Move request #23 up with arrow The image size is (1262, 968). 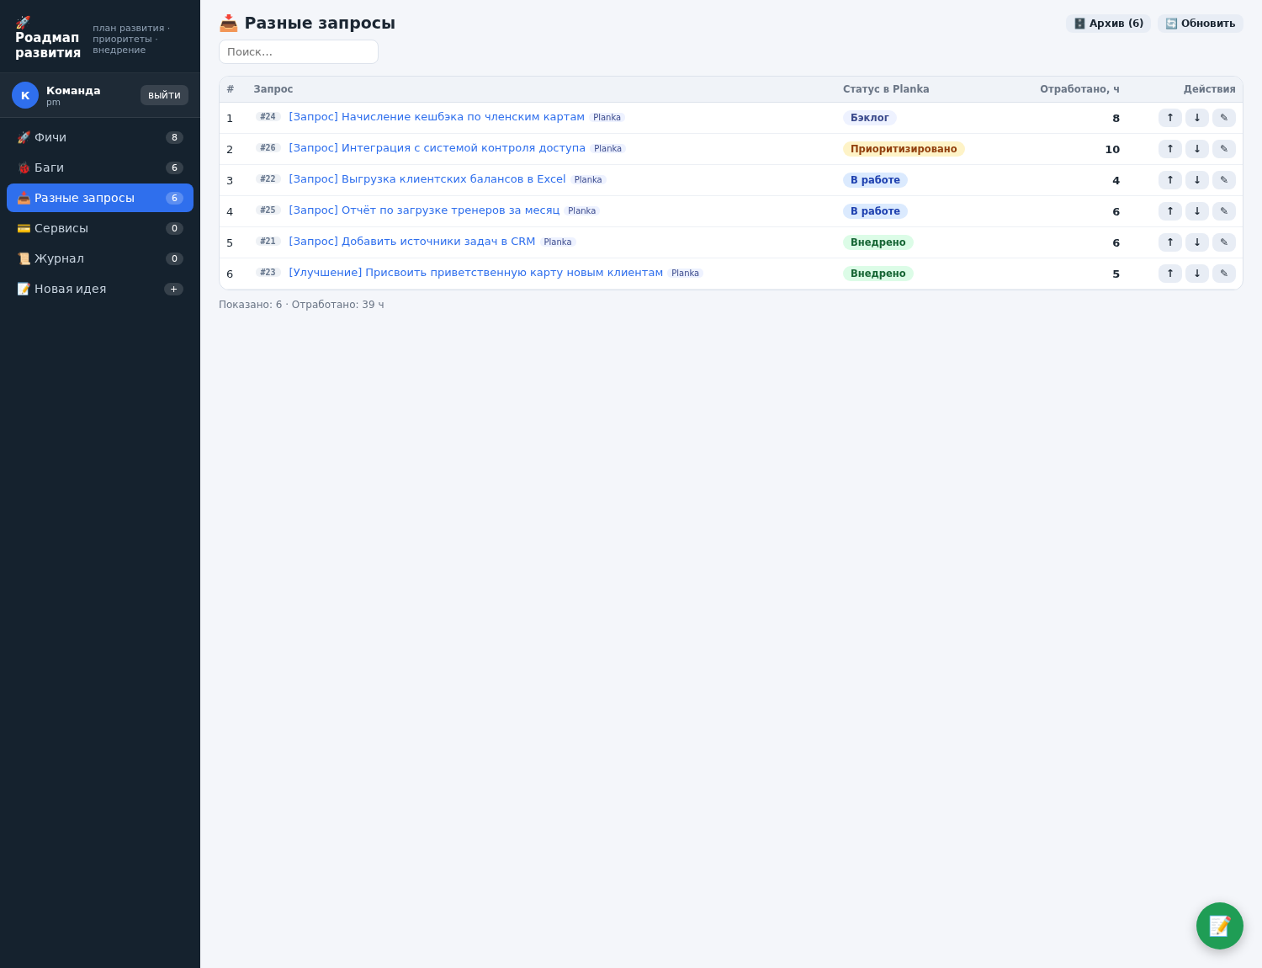coord(1169,274)
